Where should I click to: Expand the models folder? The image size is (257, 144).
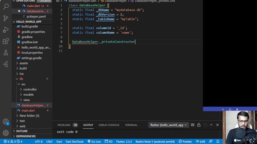point(29,95)
